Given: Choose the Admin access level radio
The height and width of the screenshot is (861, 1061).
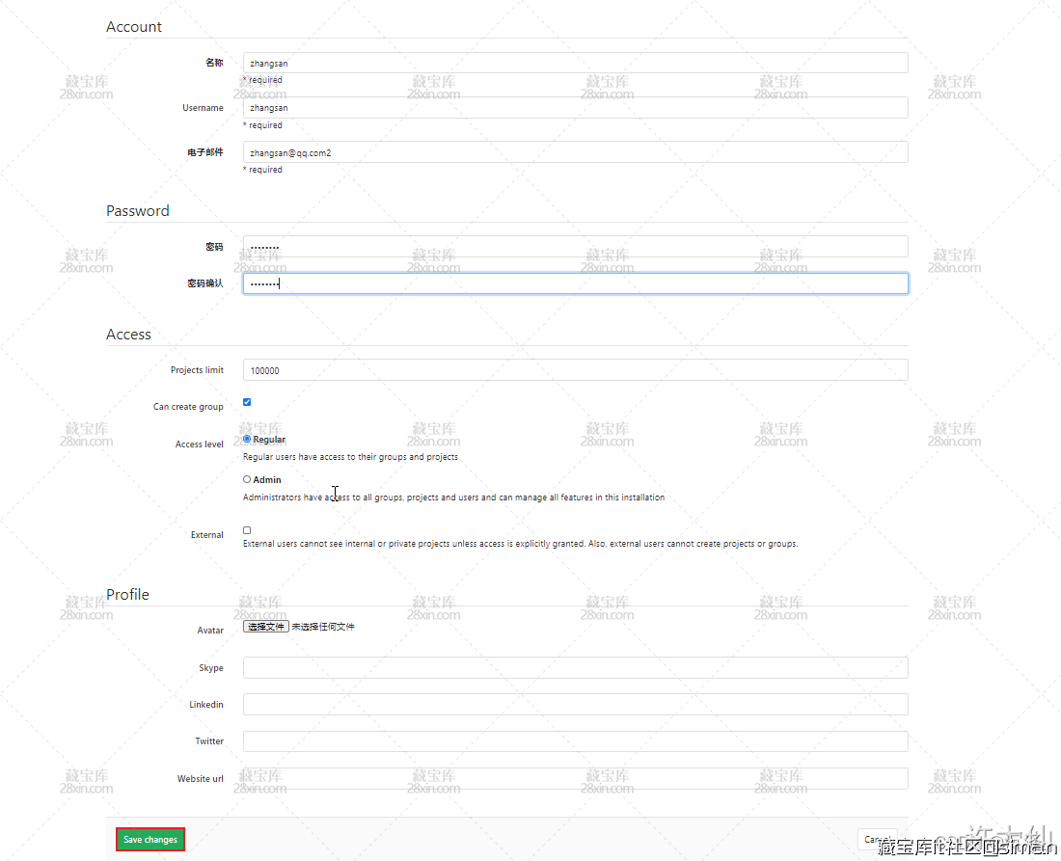Looking at the screenshot, I should 247,479.
